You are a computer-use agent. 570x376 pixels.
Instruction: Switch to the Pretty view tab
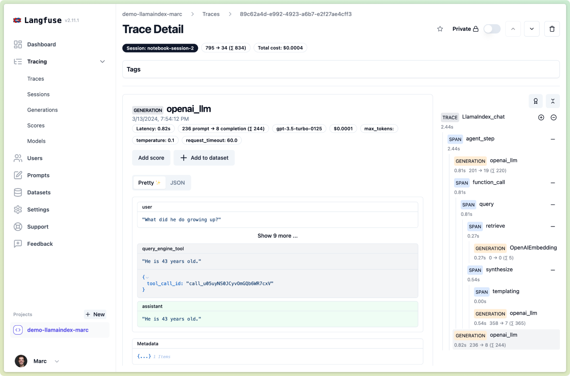click(x=149, y=183)
